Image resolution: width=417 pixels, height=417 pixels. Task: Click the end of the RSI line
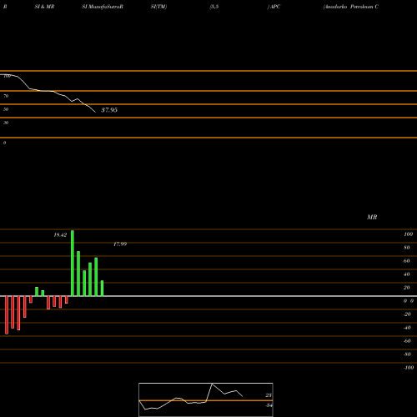point(95,112)
